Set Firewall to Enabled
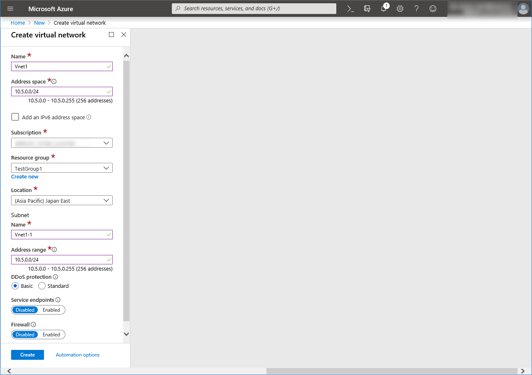532x375 pixels. pos(51,335)
